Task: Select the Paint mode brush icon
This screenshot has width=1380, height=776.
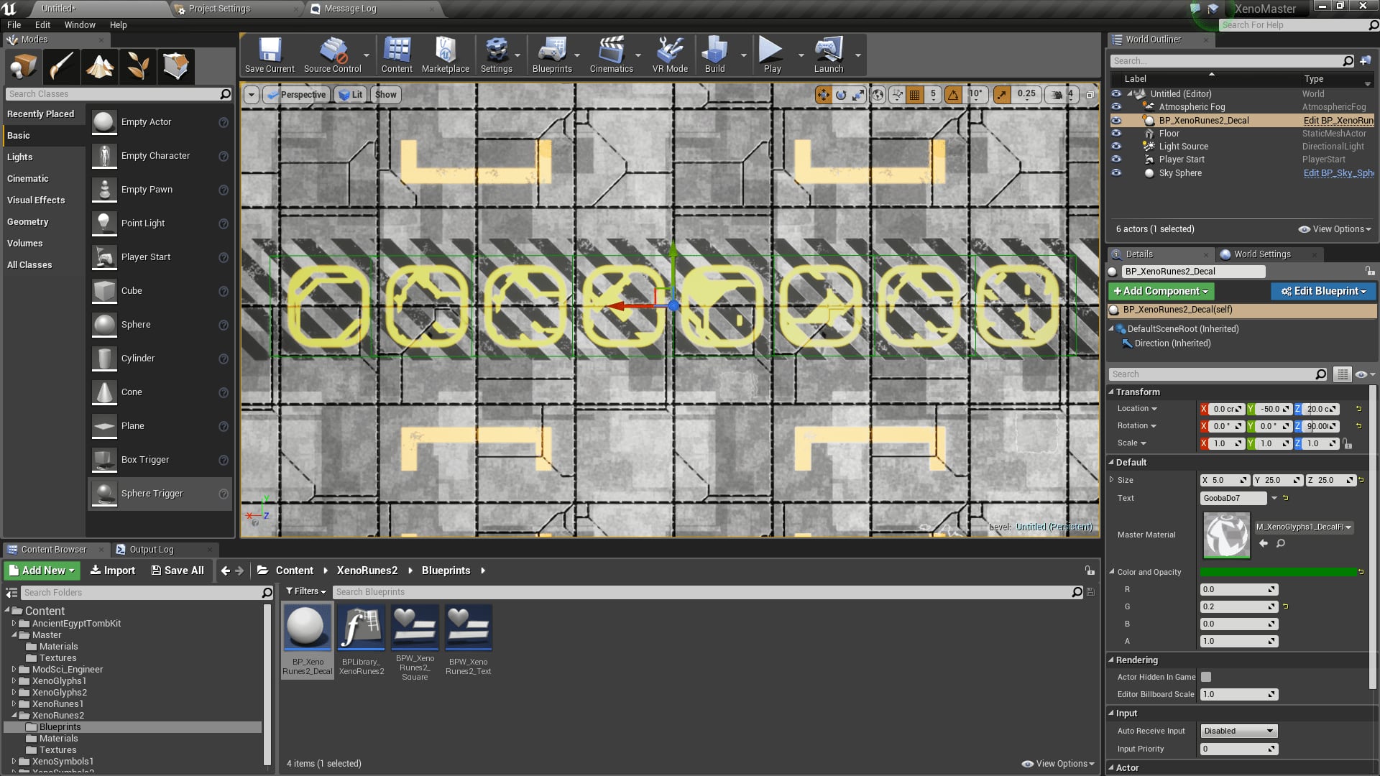Action: coord(61,66)
